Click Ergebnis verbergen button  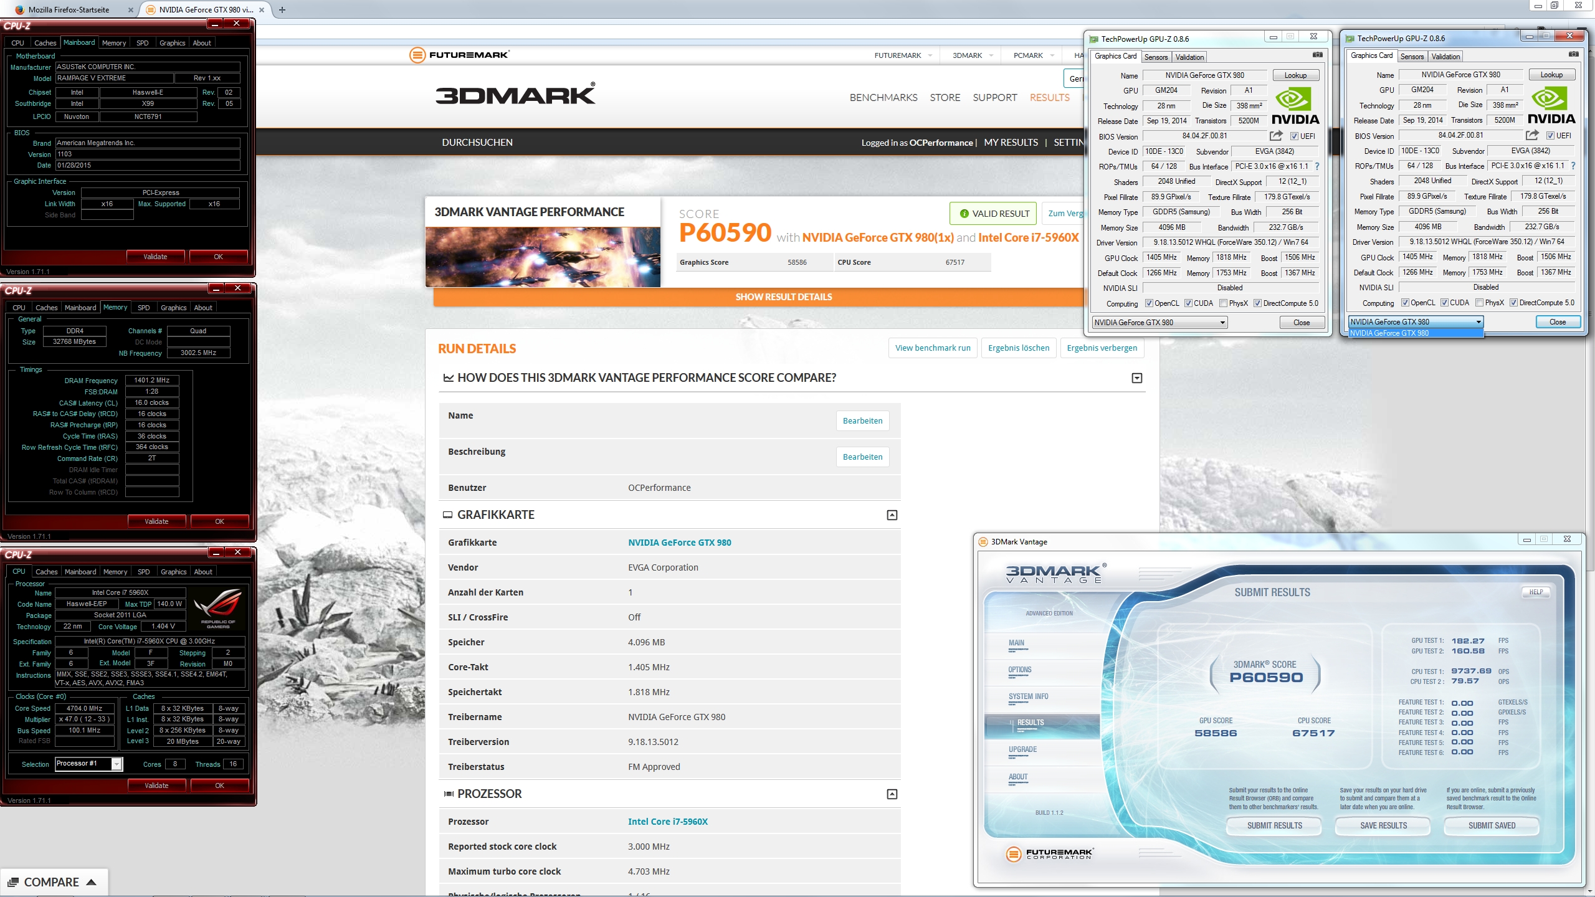[x=1102, y=348]
